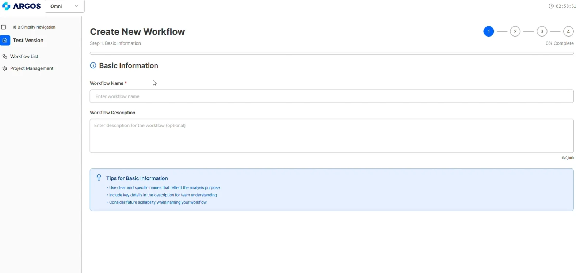The width and height of the screenshot is (576, 273).
Task: Click the ARGOS logo icon
Action: (6, 6)
